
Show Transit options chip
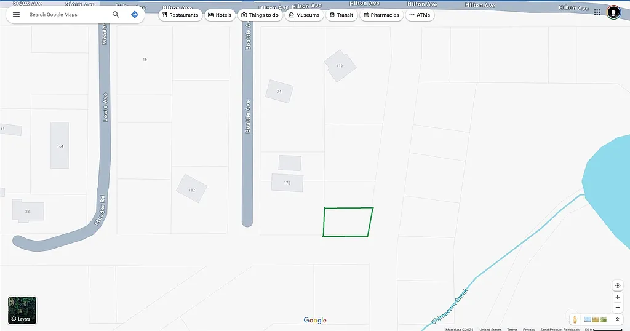click(341, 15)
